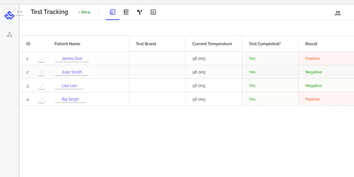Open the shapes icon in left sidebar
The image size is (354, 177).
(x=9, y=35)
